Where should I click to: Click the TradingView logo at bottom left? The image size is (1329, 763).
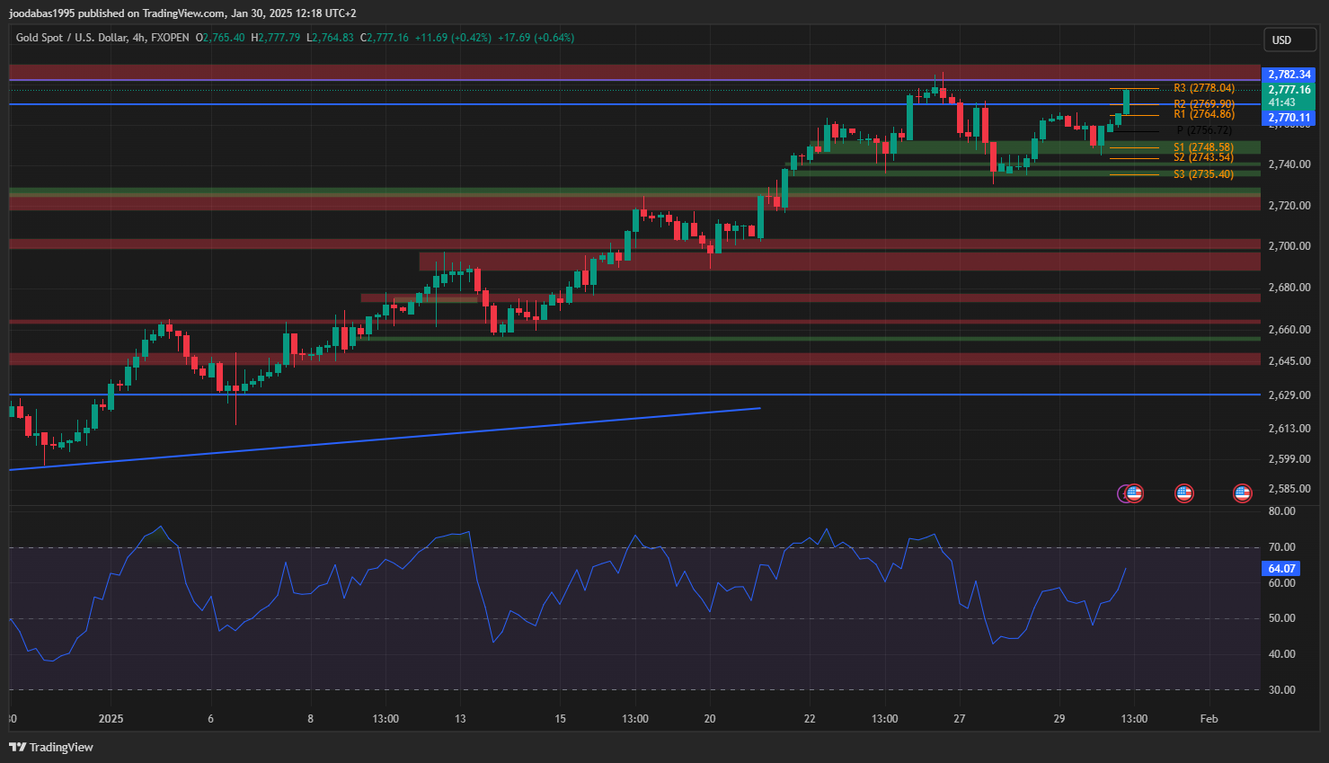point(51,747)
